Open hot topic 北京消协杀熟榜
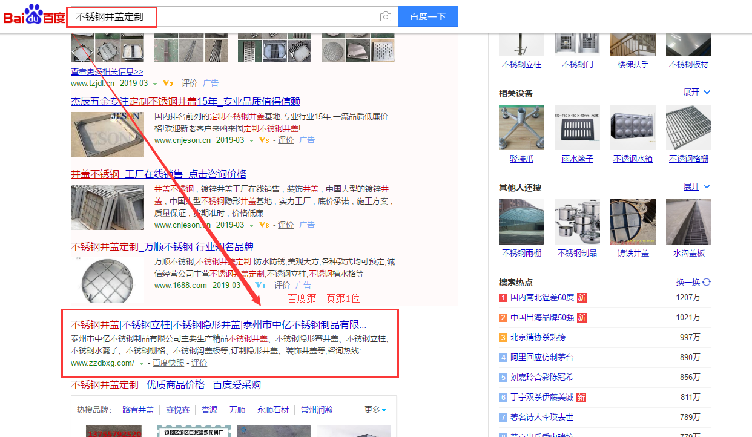752x437 pixels. click(x=538, y=337)
